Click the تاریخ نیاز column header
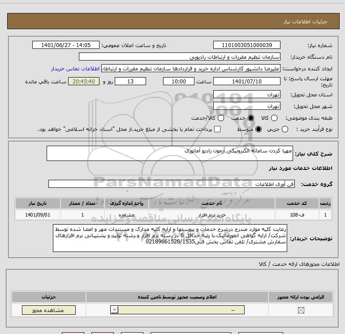Image resolution: width=345 pixels, height=334 pixels. coord(38,203)
